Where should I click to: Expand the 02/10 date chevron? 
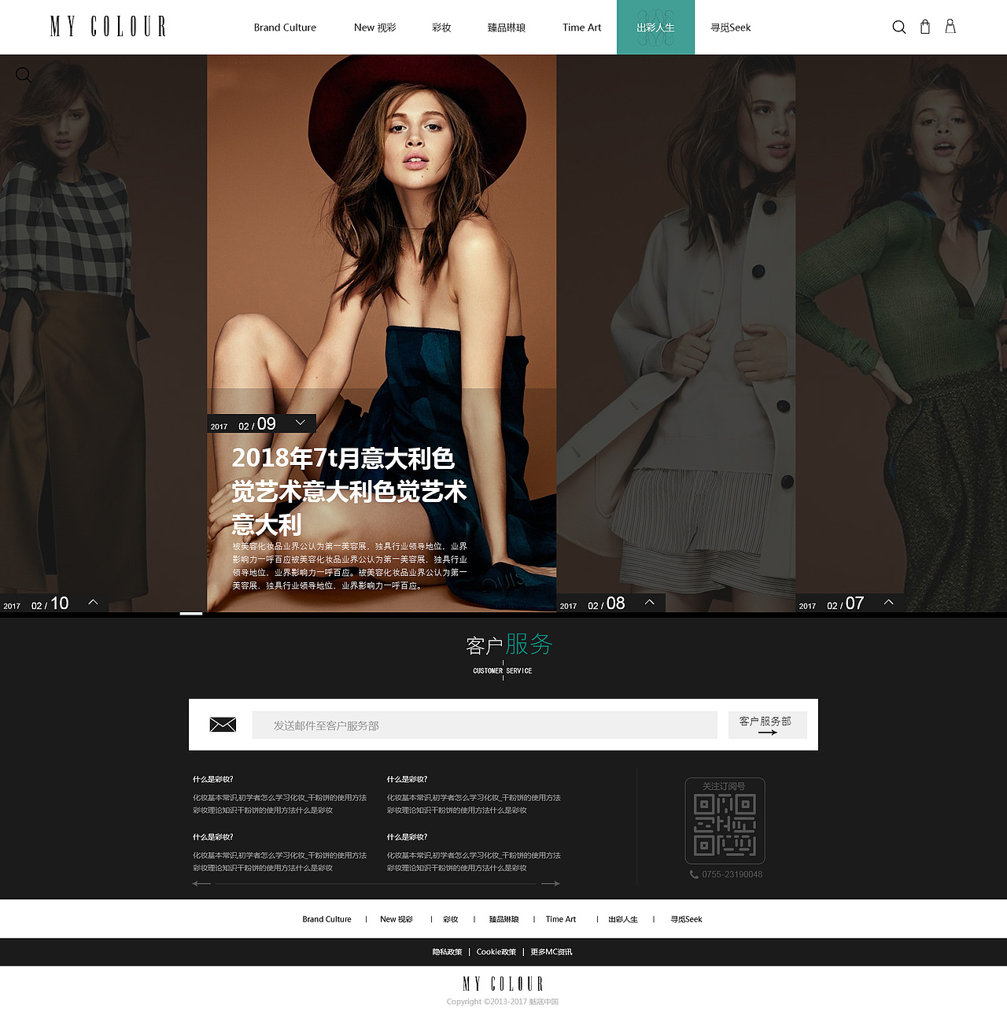[x=93, y=602]
